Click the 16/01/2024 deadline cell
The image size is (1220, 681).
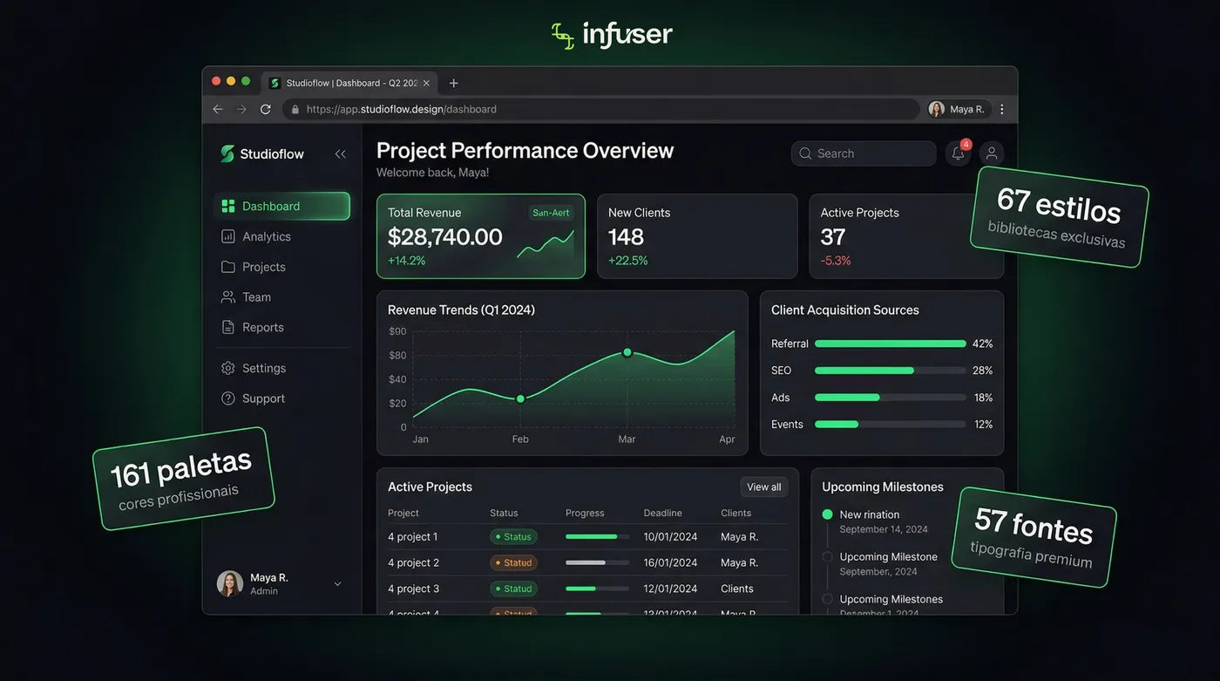point(670,563)
